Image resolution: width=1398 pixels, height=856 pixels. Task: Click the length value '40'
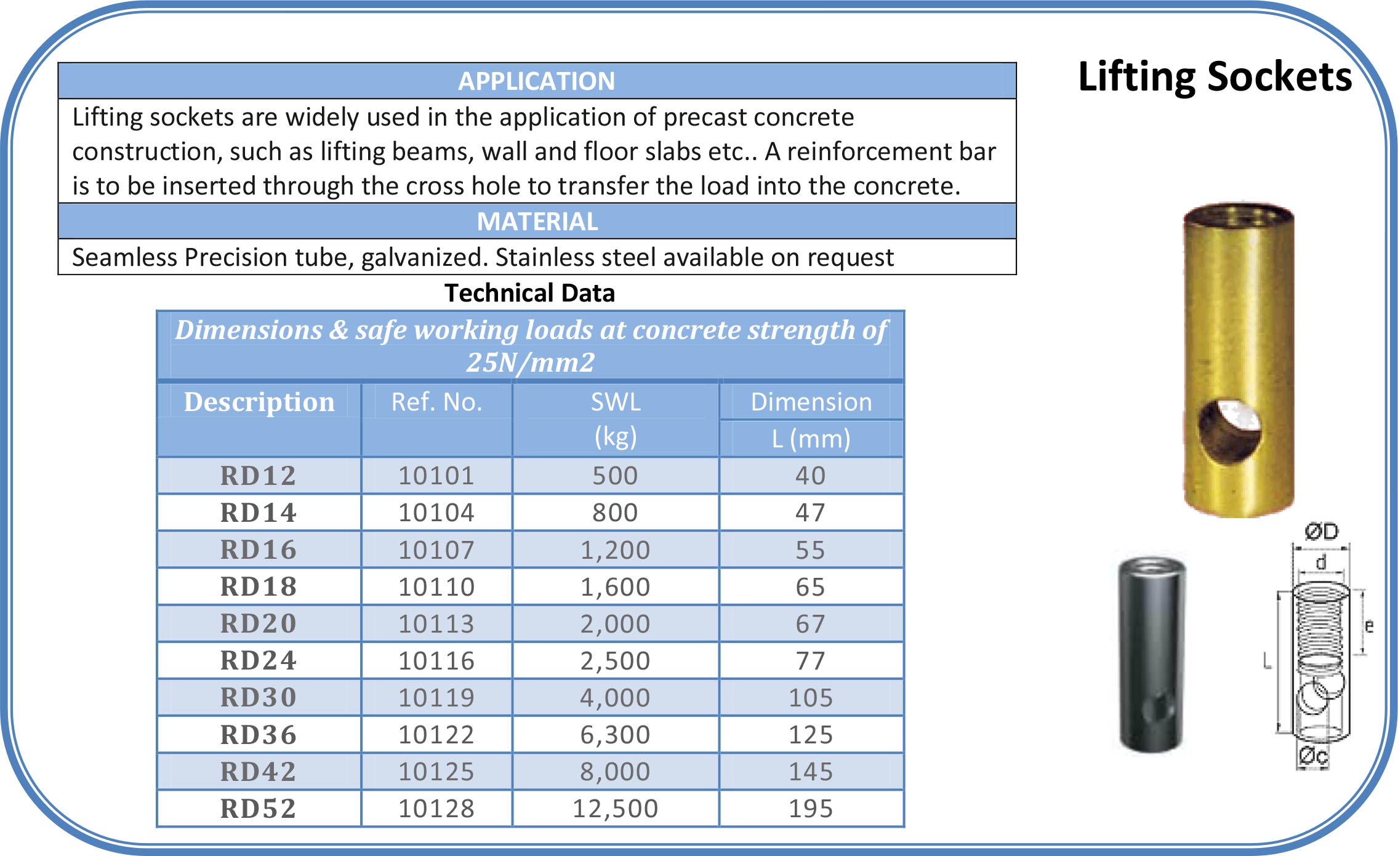click(x=811, y=476)
